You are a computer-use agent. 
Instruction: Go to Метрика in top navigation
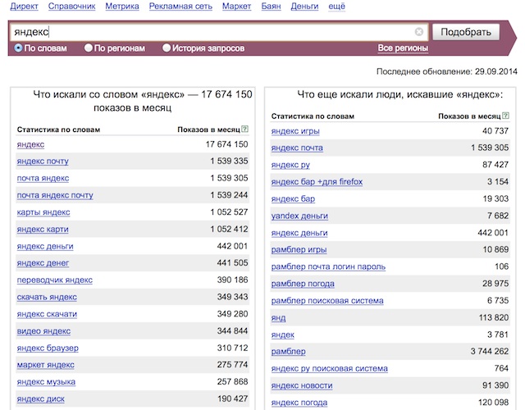[x=122, y=7]
